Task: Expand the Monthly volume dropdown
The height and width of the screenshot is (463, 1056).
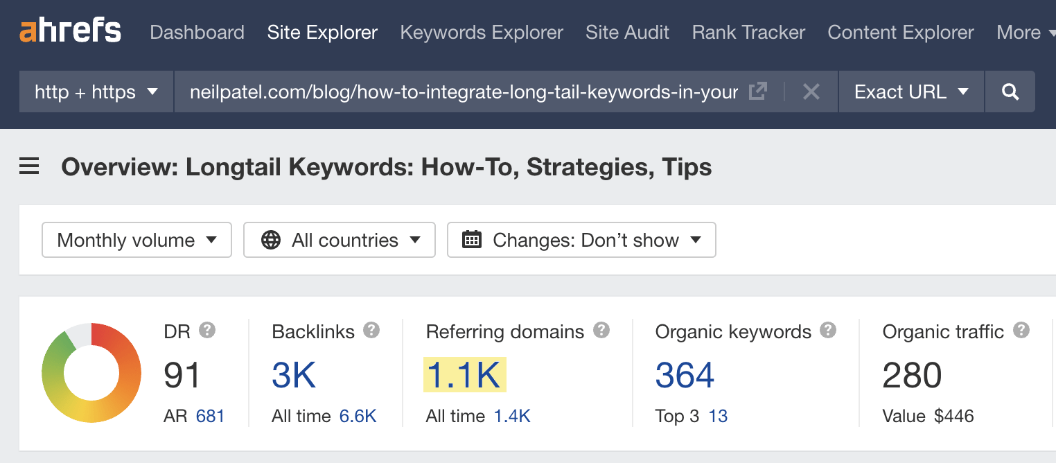Action: pyautogui.click(x=137, y=241)
